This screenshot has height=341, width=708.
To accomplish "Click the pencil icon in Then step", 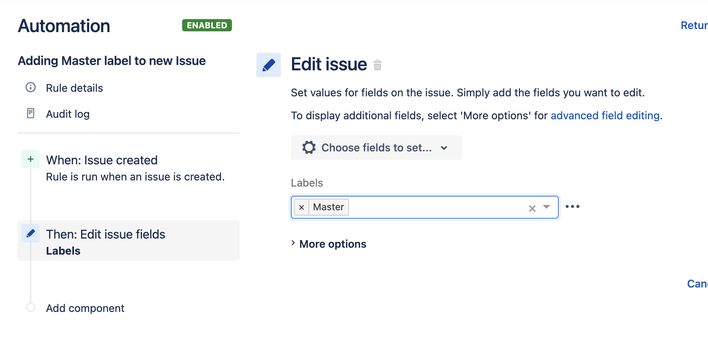I will [x=31, y=233].
